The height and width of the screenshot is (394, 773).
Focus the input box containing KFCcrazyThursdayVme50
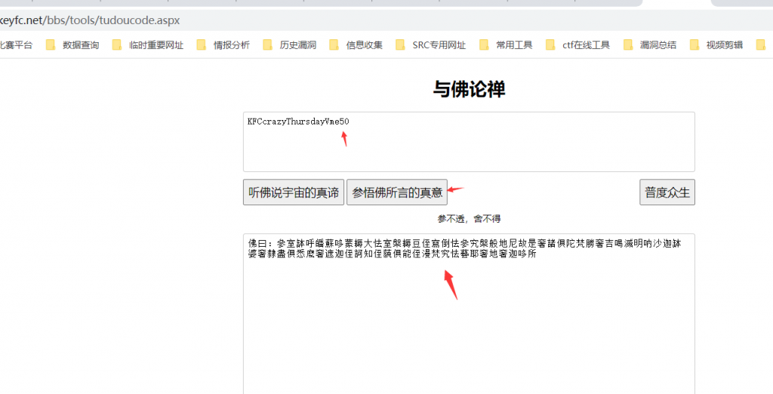click(x=469, y=142)
